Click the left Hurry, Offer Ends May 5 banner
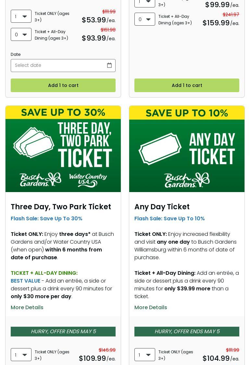 [63, 331]
